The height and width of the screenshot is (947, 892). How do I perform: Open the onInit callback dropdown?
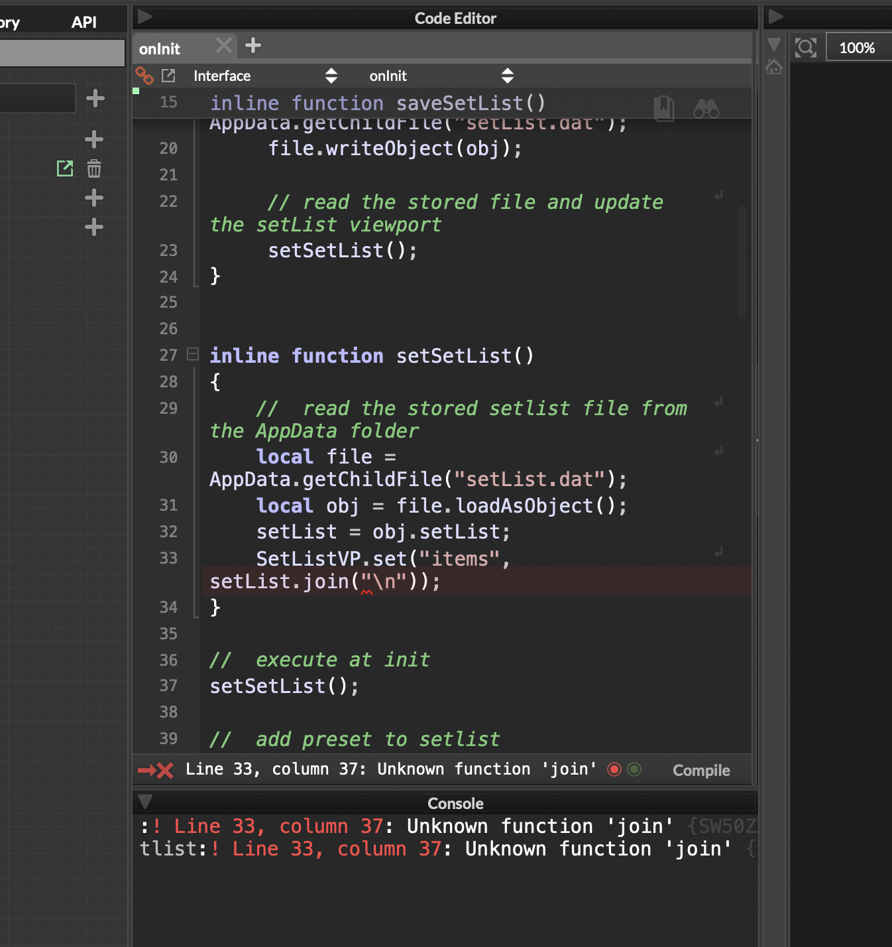[441, 76]
